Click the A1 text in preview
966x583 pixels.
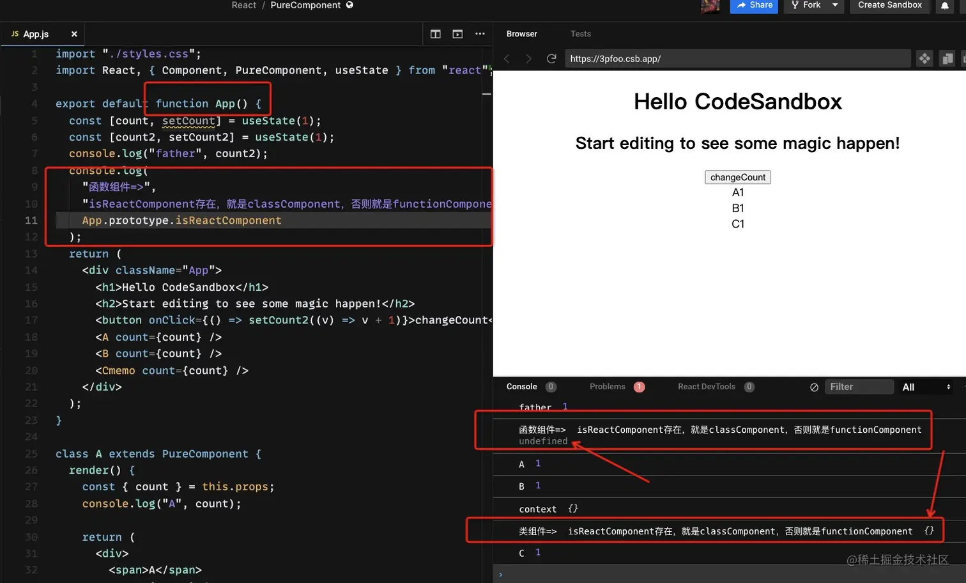coord(738,192)
